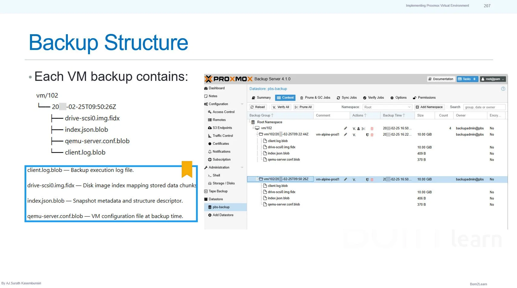This screenshot has width=517, height=288.
Task: Sort by the Size column header
Action: point(425,115)
